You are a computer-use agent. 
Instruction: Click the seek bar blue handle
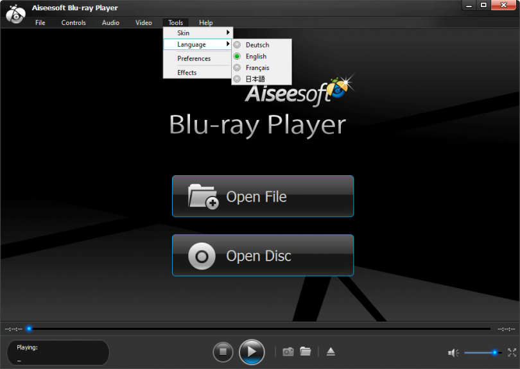point(29,329)
